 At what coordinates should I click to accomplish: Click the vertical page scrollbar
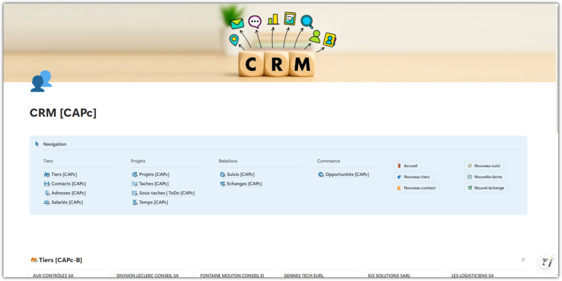click(558, 68)
